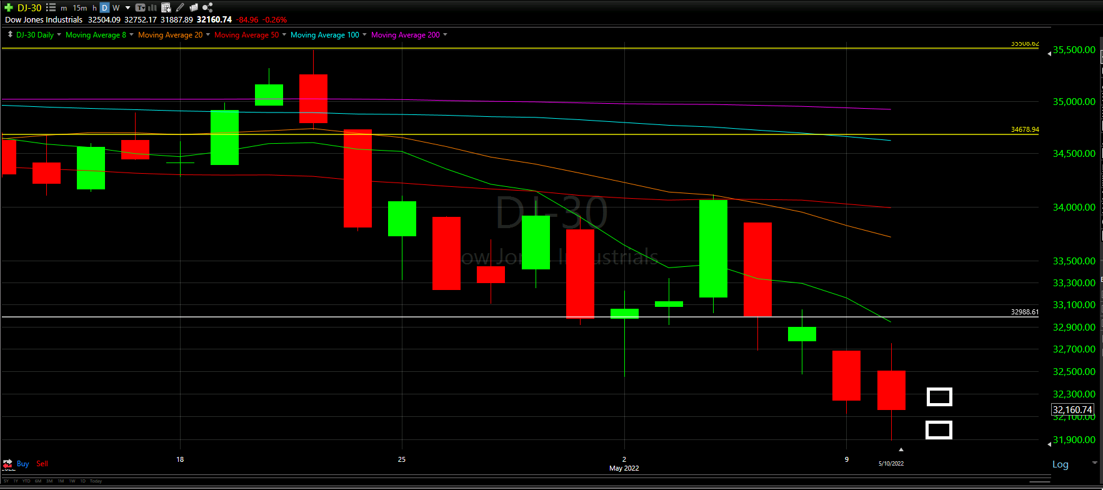Viewport: 1103px width, 490px height.
Task: Click the current price label 32,160.74
Action: coord(1073,410)
